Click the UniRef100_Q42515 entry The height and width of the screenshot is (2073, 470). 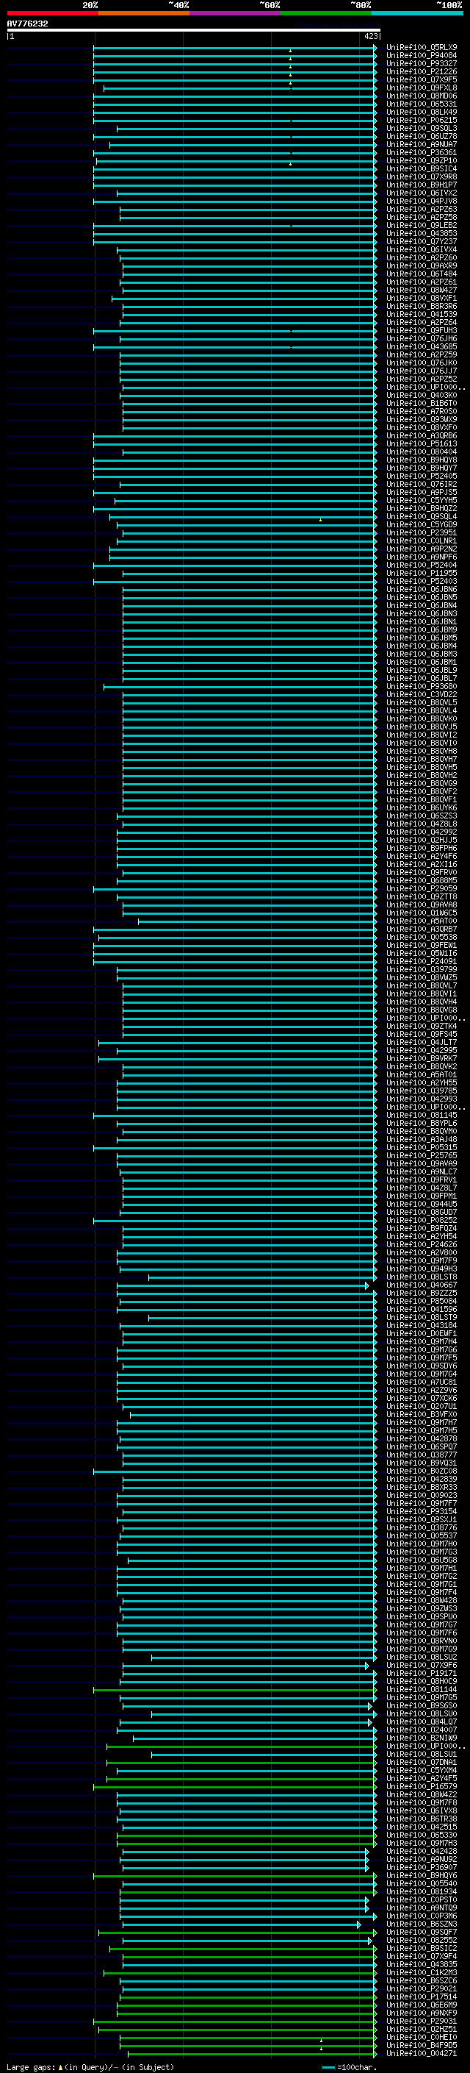[x=421, y=1827]
